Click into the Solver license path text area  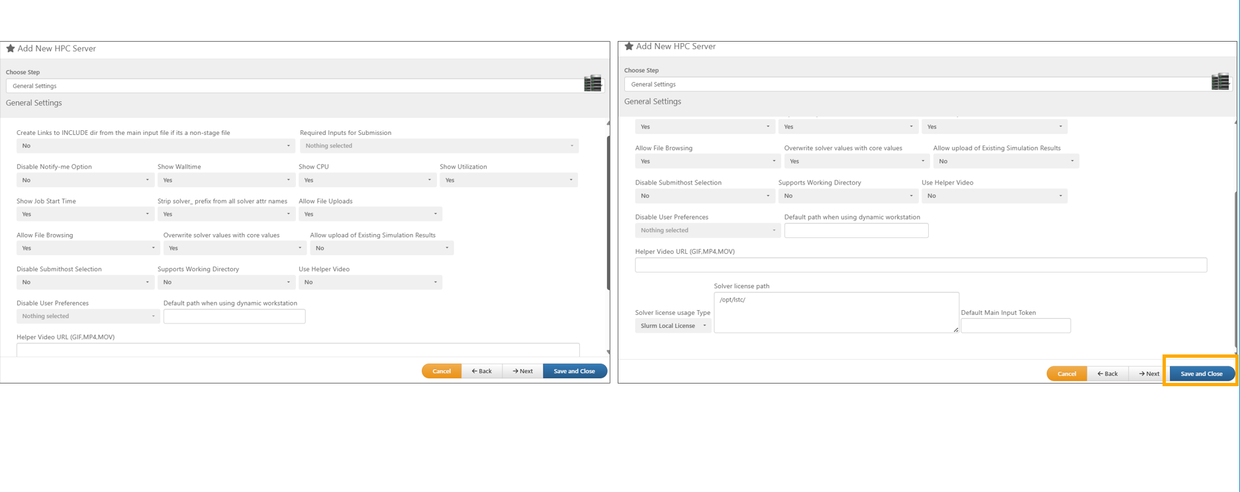pyautogui.click(x=835, y=312)
